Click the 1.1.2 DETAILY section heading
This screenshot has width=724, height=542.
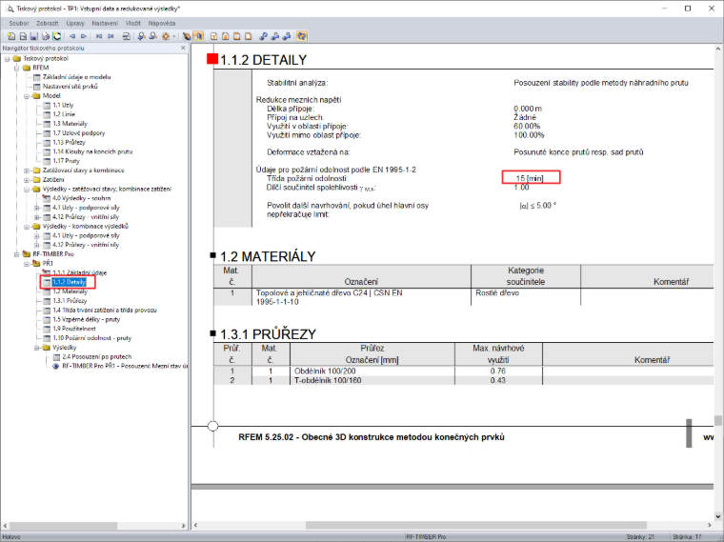coord(263,60)
